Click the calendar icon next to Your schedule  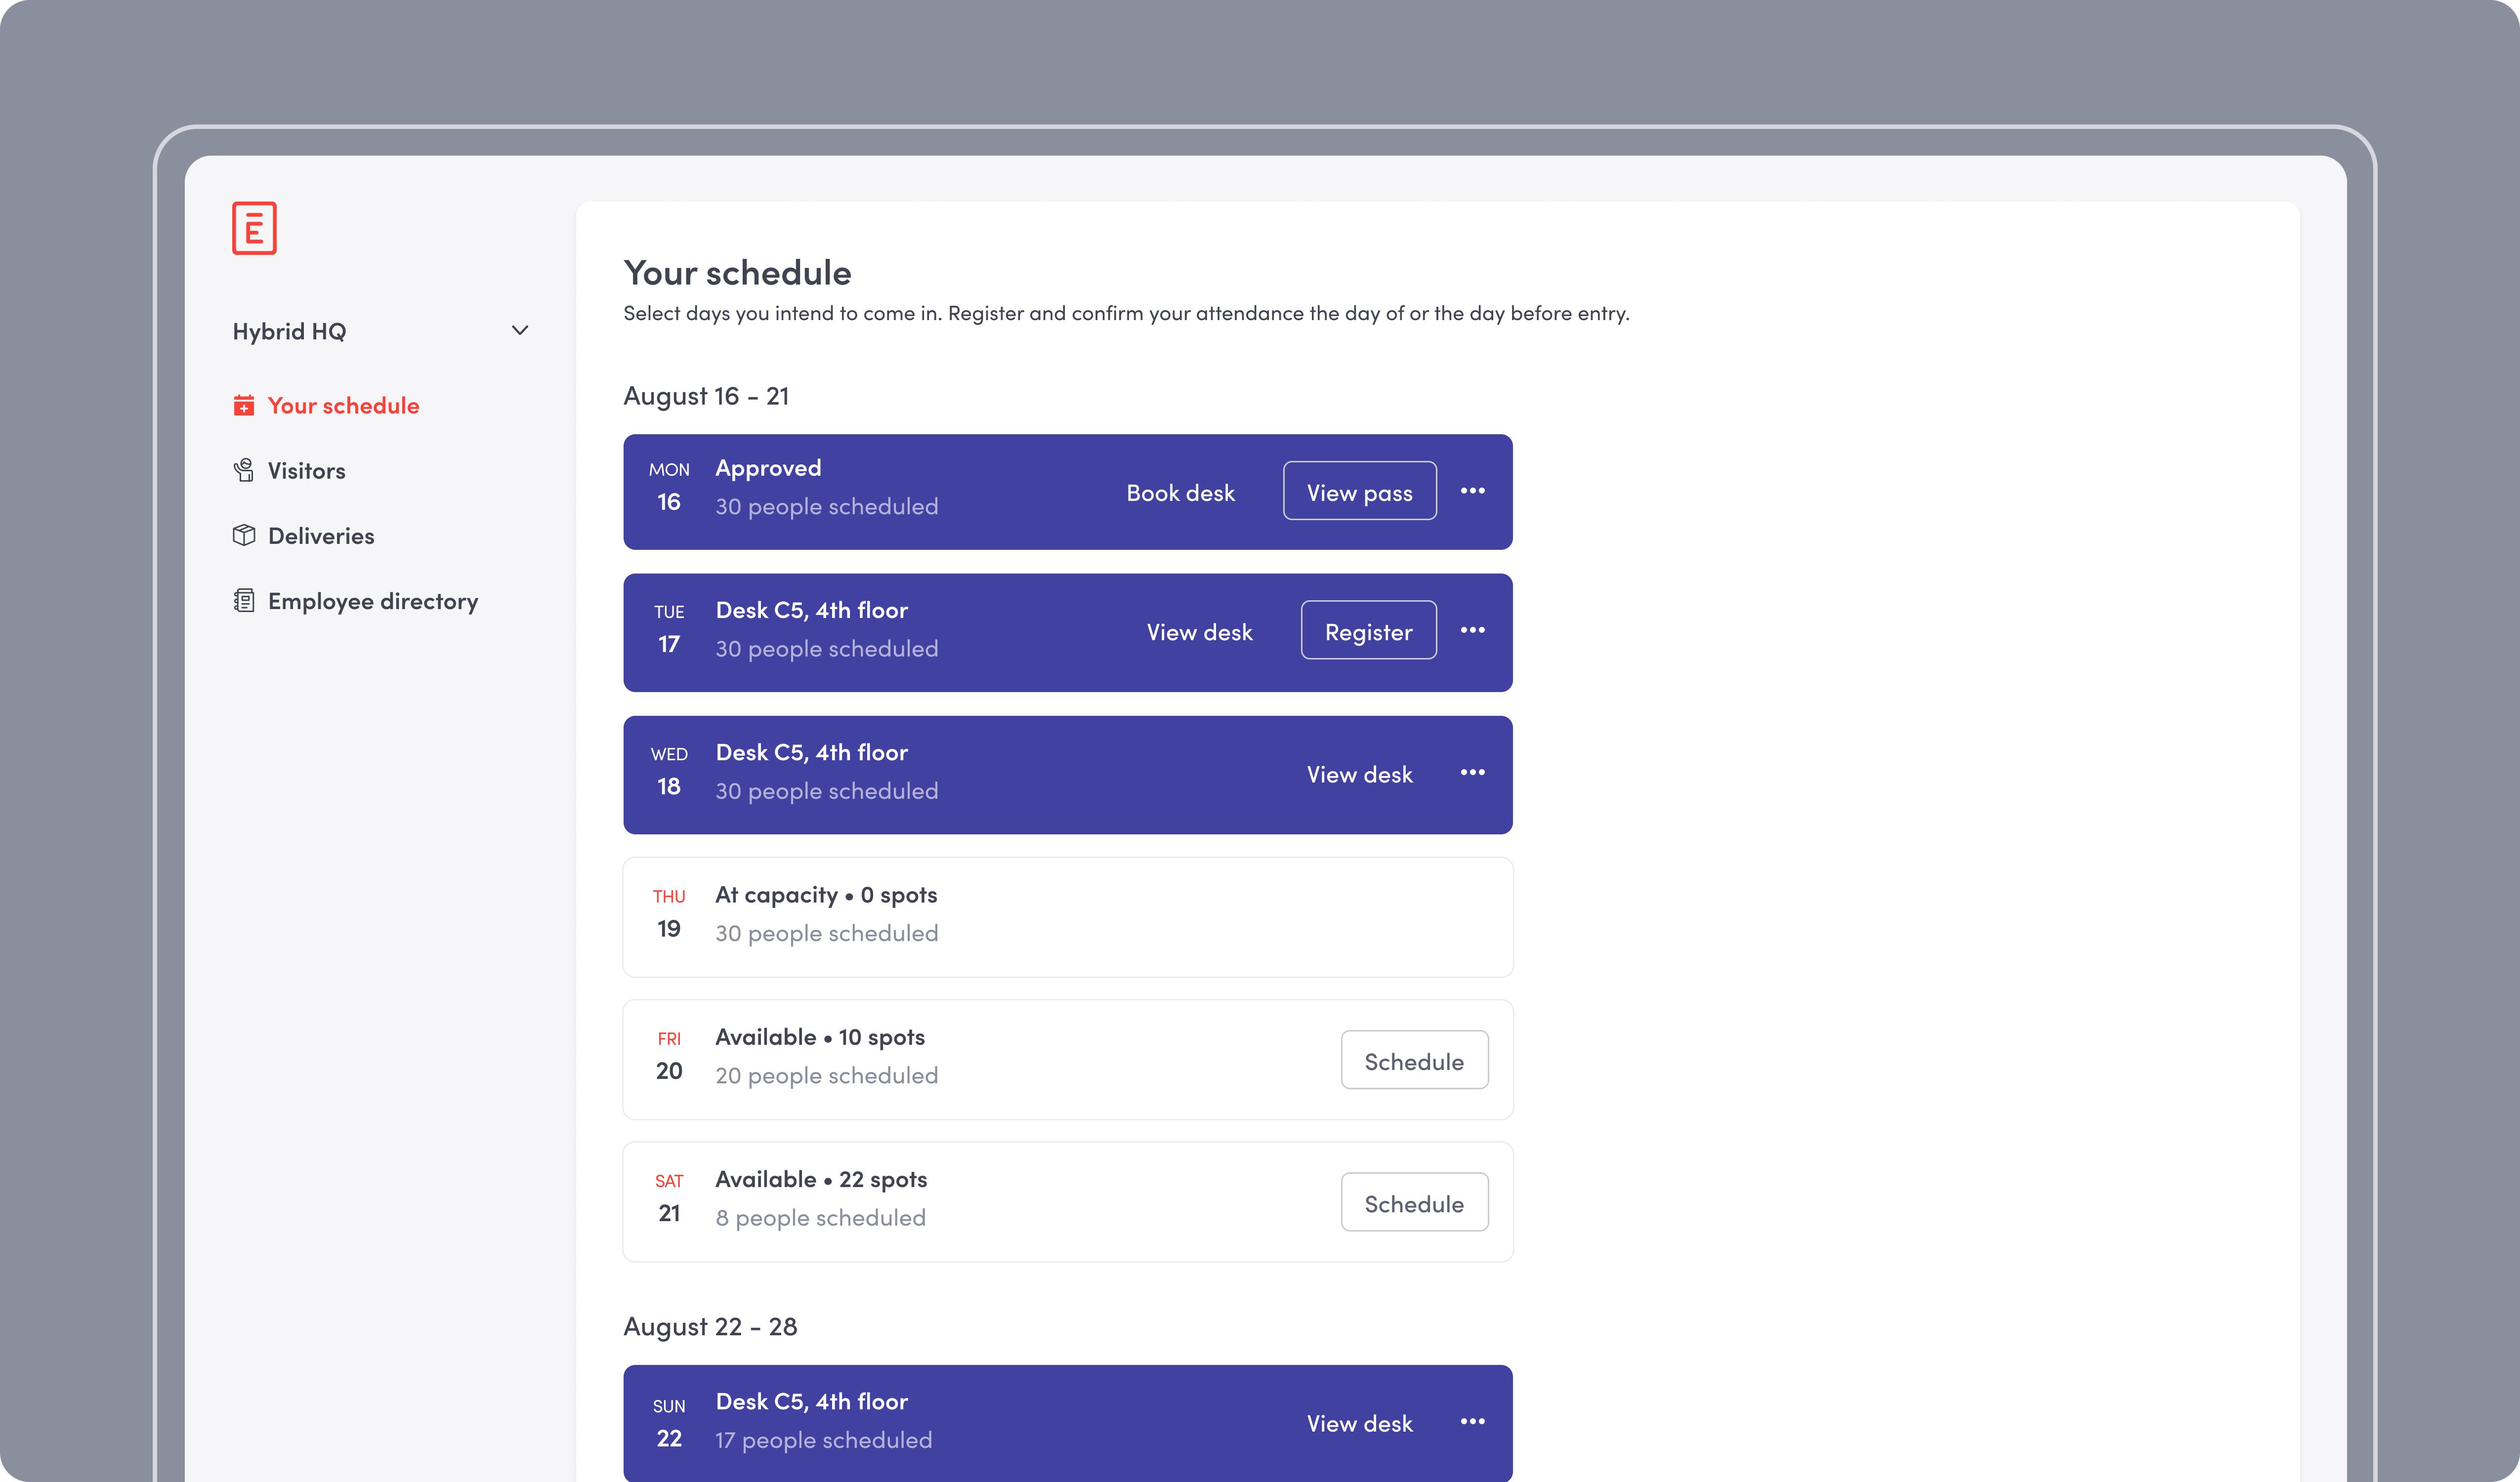tap(243, 405)
